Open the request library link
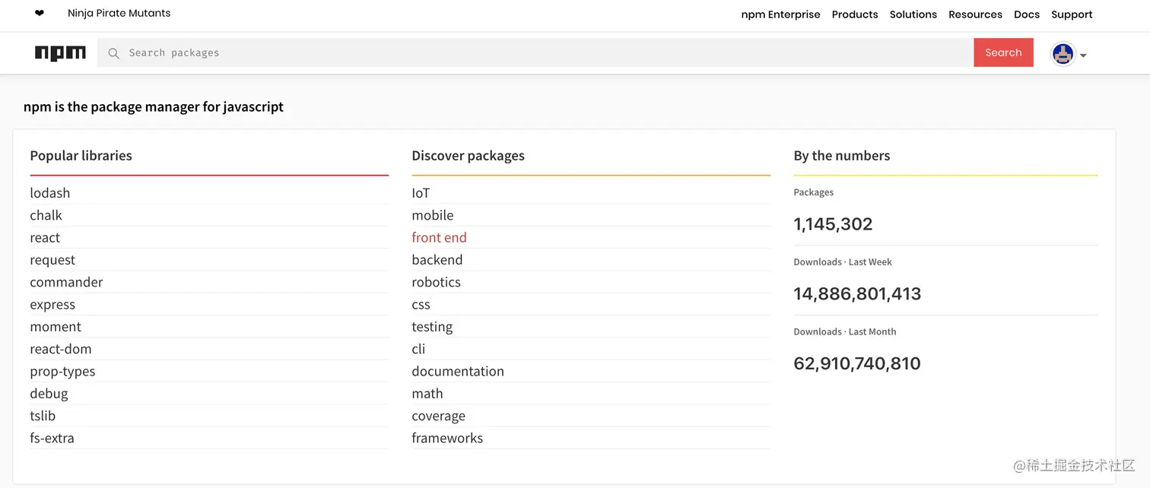 coord(52,260)
